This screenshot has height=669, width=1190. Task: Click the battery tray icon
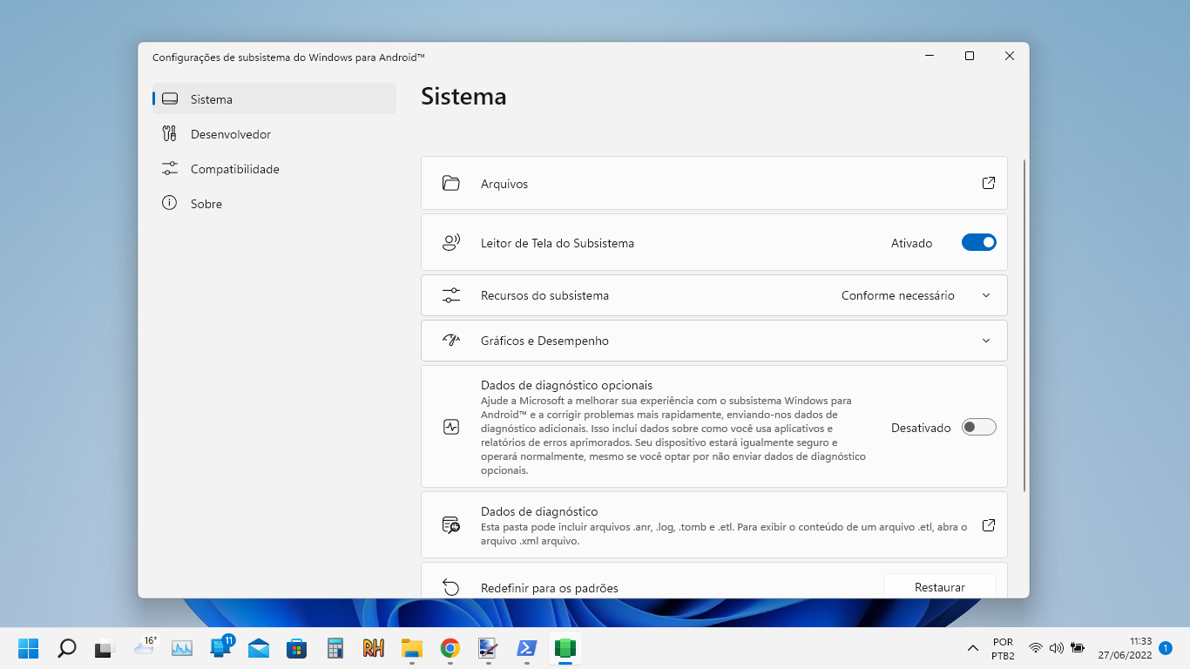(1078, 648)
